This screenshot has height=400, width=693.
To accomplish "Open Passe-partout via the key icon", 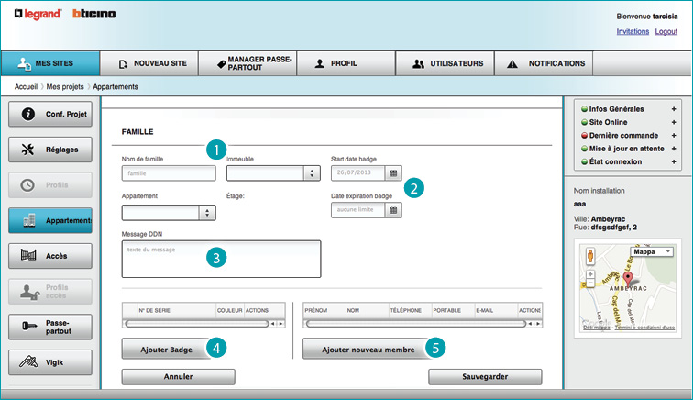I will click(x=27, y=327).
